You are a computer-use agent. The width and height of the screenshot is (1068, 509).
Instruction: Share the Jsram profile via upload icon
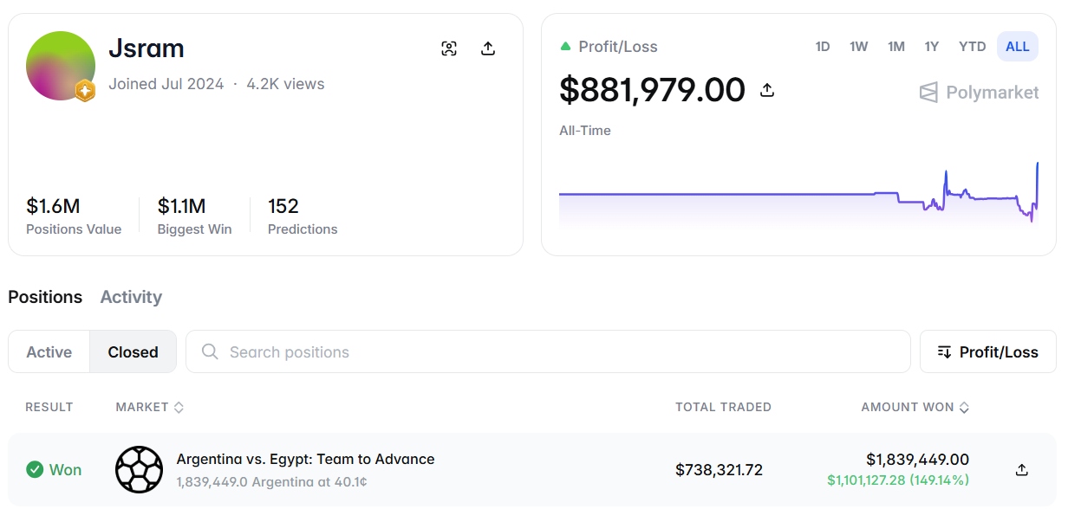(488, 48)
